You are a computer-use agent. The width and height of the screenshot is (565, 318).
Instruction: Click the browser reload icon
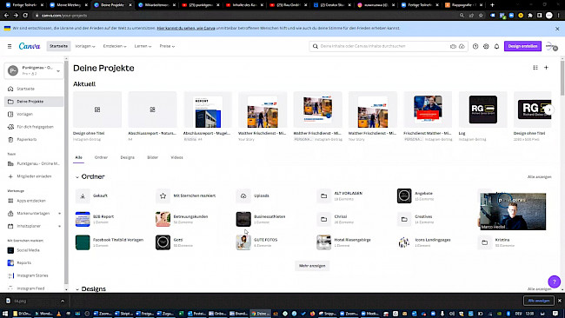tap(25, 16)
